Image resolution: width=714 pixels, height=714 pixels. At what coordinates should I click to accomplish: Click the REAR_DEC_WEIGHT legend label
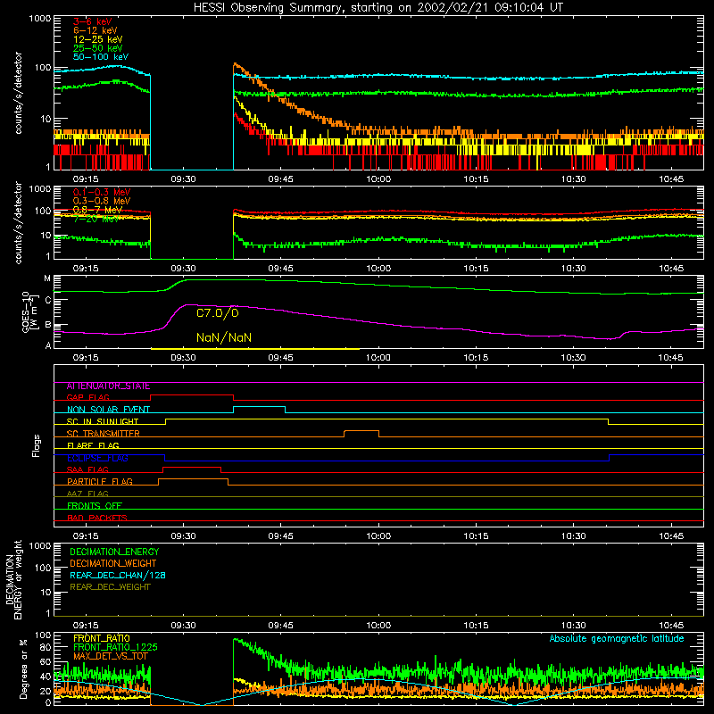coord(110,587)
